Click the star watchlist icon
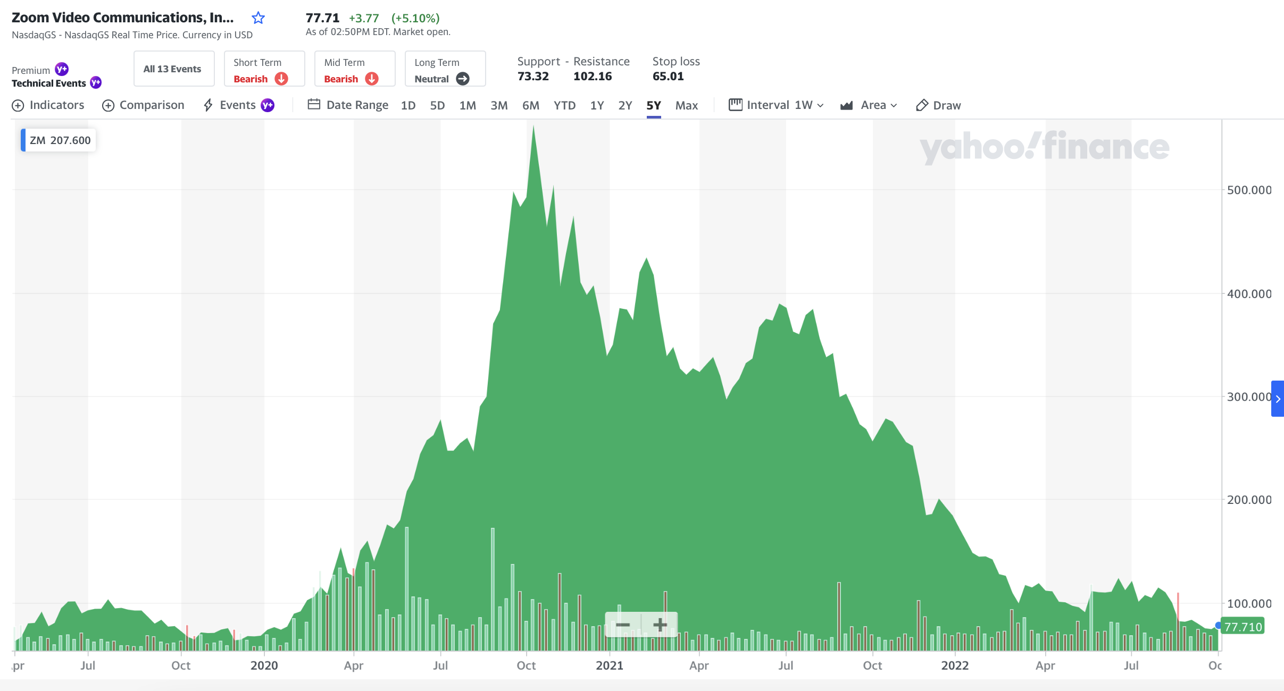The height and width of the screenshot is (691, 1284). (x=258, y=18)
